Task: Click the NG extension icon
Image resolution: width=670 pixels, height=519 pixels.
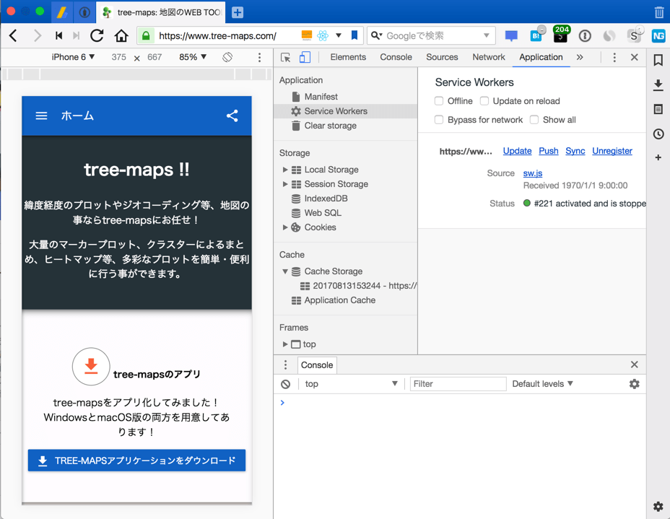Action: pos(658,36)
